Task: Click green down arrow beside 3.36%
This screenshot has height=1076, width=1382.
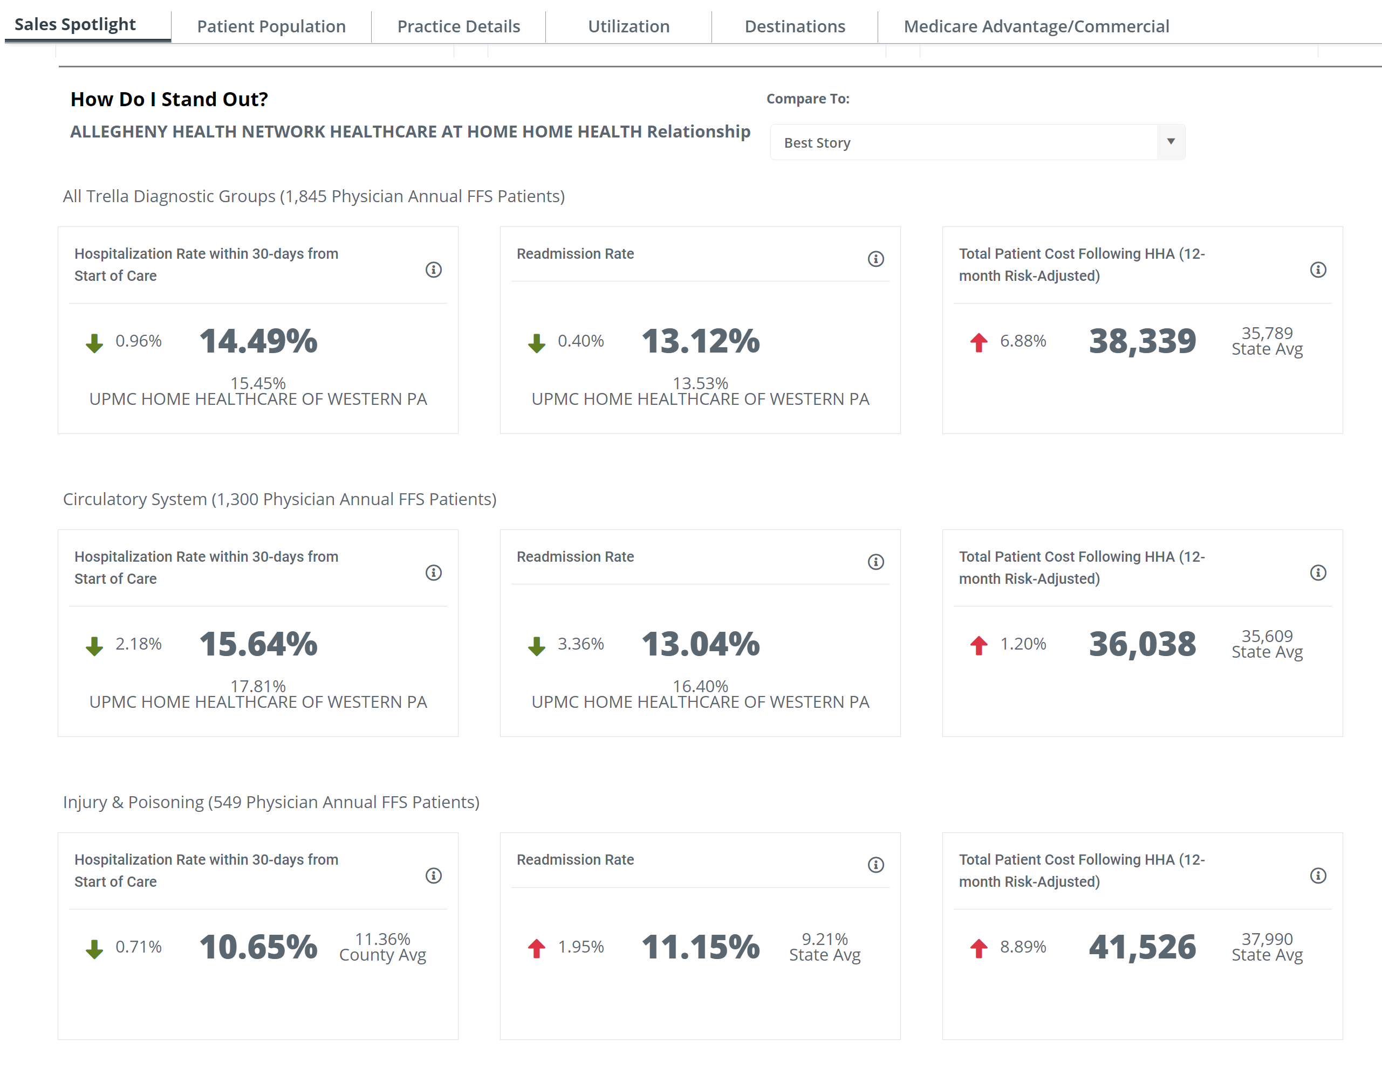Action: point(537,646)
